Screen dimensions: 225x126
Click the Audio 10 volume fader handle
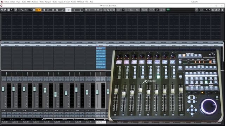[97, 92]
